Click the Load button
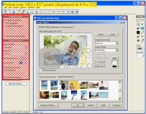The height and width of the screenshot is (114, 146). (112, 34)
